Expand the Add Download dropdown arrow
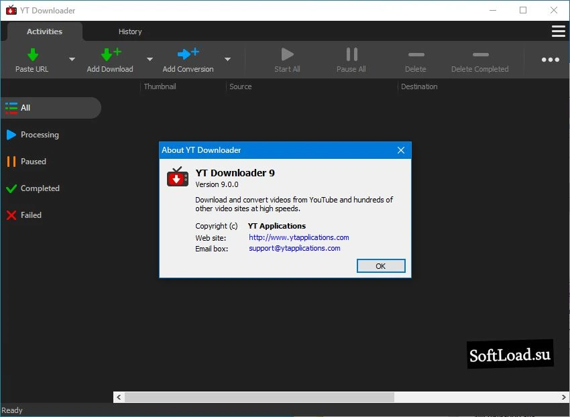The height and width of the screenshot is (417, 570). (x=150, y=59)
